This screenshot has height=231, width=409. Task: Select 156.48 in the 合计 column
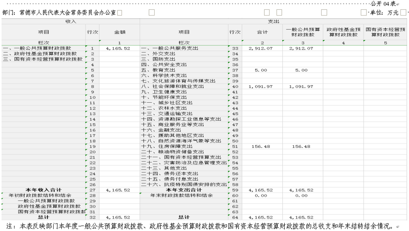click(x=261, y=147)
